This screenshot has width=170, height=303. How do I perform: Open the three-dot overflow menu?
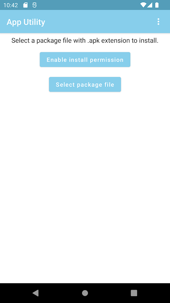point(158,22)
